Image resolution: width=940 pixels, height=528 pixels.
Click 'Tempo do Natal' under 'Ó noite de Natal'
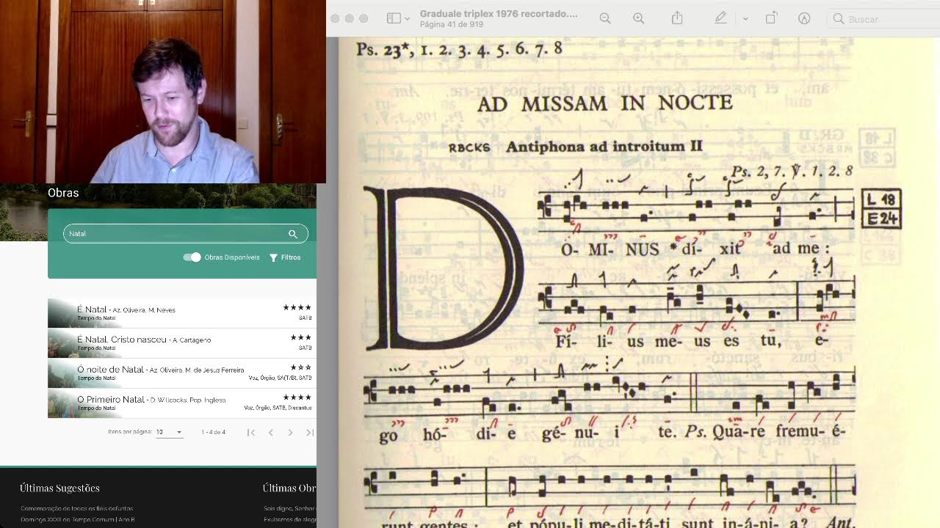(x=97, y=378)
